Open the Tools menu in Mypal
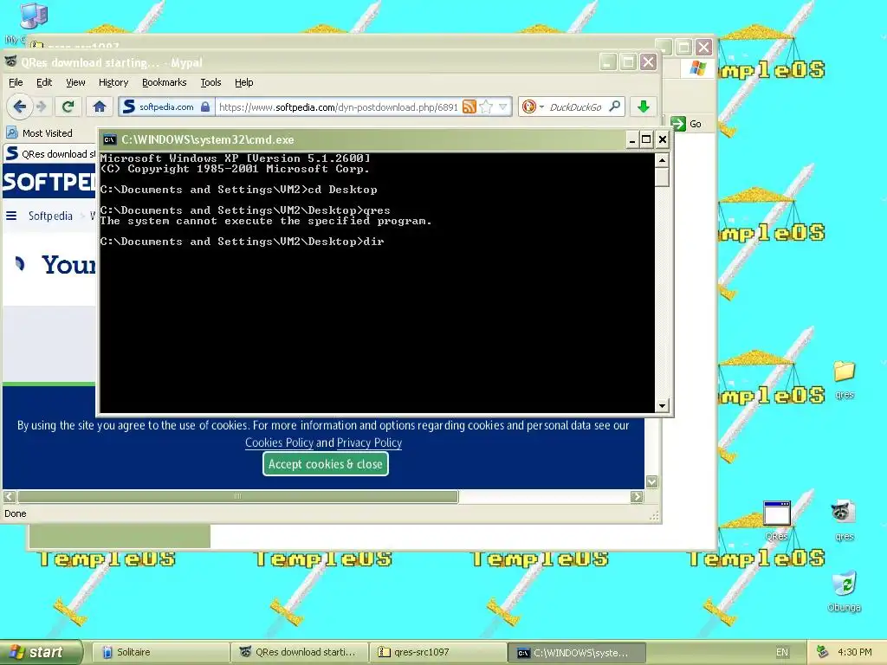The height and width of the screenshot is (665, 887). [x=210, y=82]
